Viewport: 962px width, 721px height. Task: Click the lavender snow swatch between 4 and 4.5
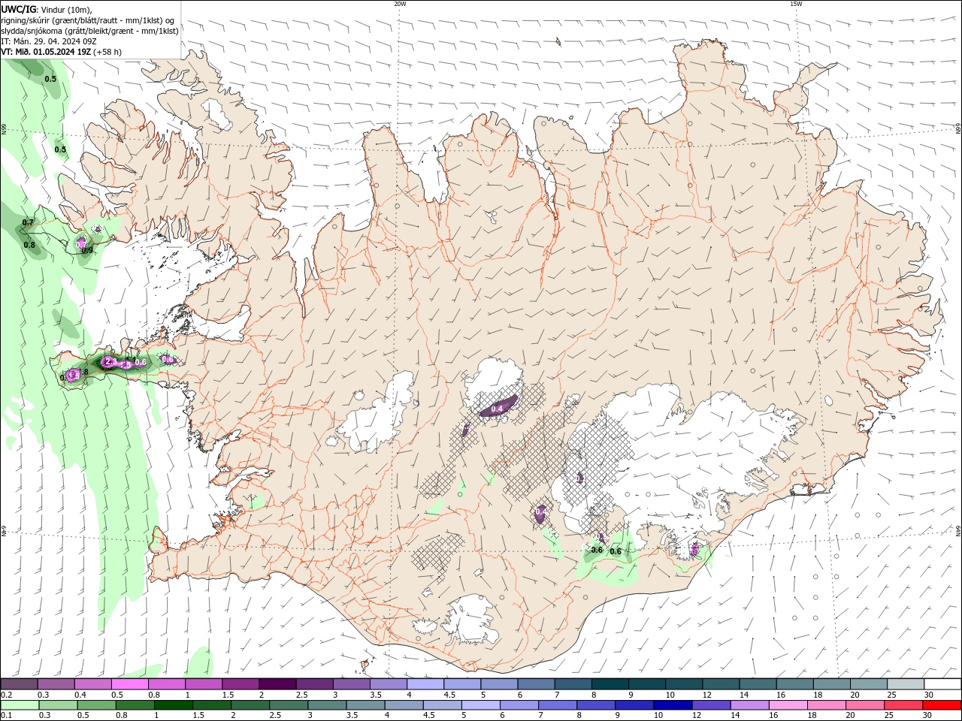tap(425, 684)
